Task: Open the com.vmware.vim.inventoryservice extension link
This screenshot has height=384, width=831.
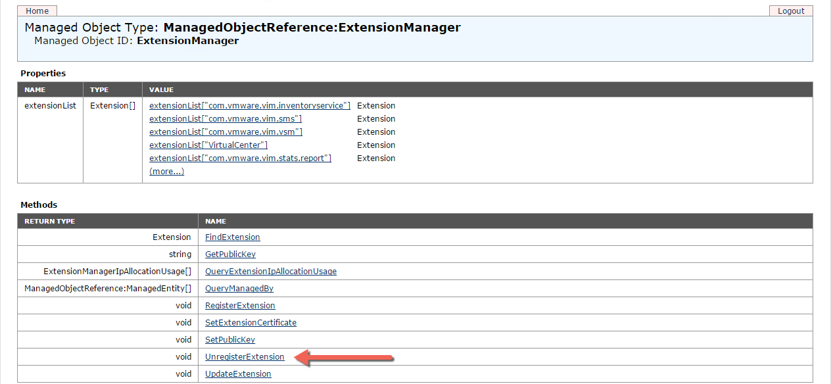Action: (249, 106)
